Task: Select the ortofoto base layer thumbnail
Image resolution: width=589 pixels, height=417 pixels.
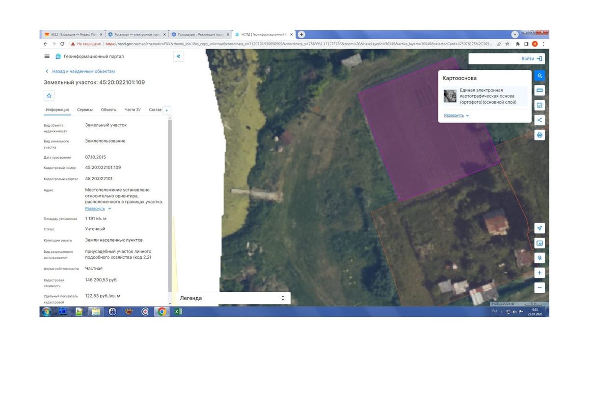Action: (x=450, y=96)
